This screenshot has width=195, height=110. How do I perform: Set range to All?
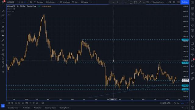click(x=37, y=103)
